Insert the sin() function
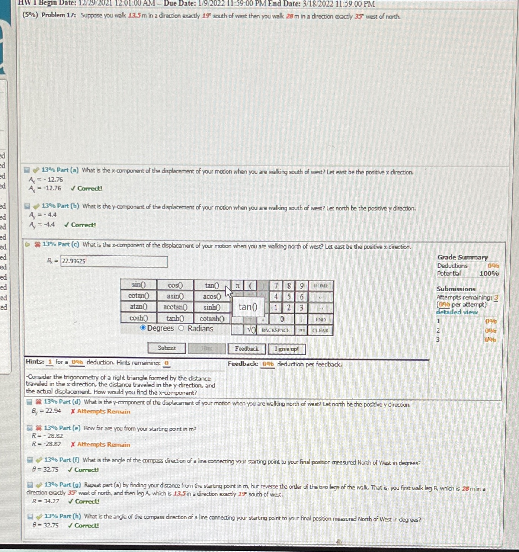Image resolution: width=519 pixels, height=552 pixels. [139, 285]
